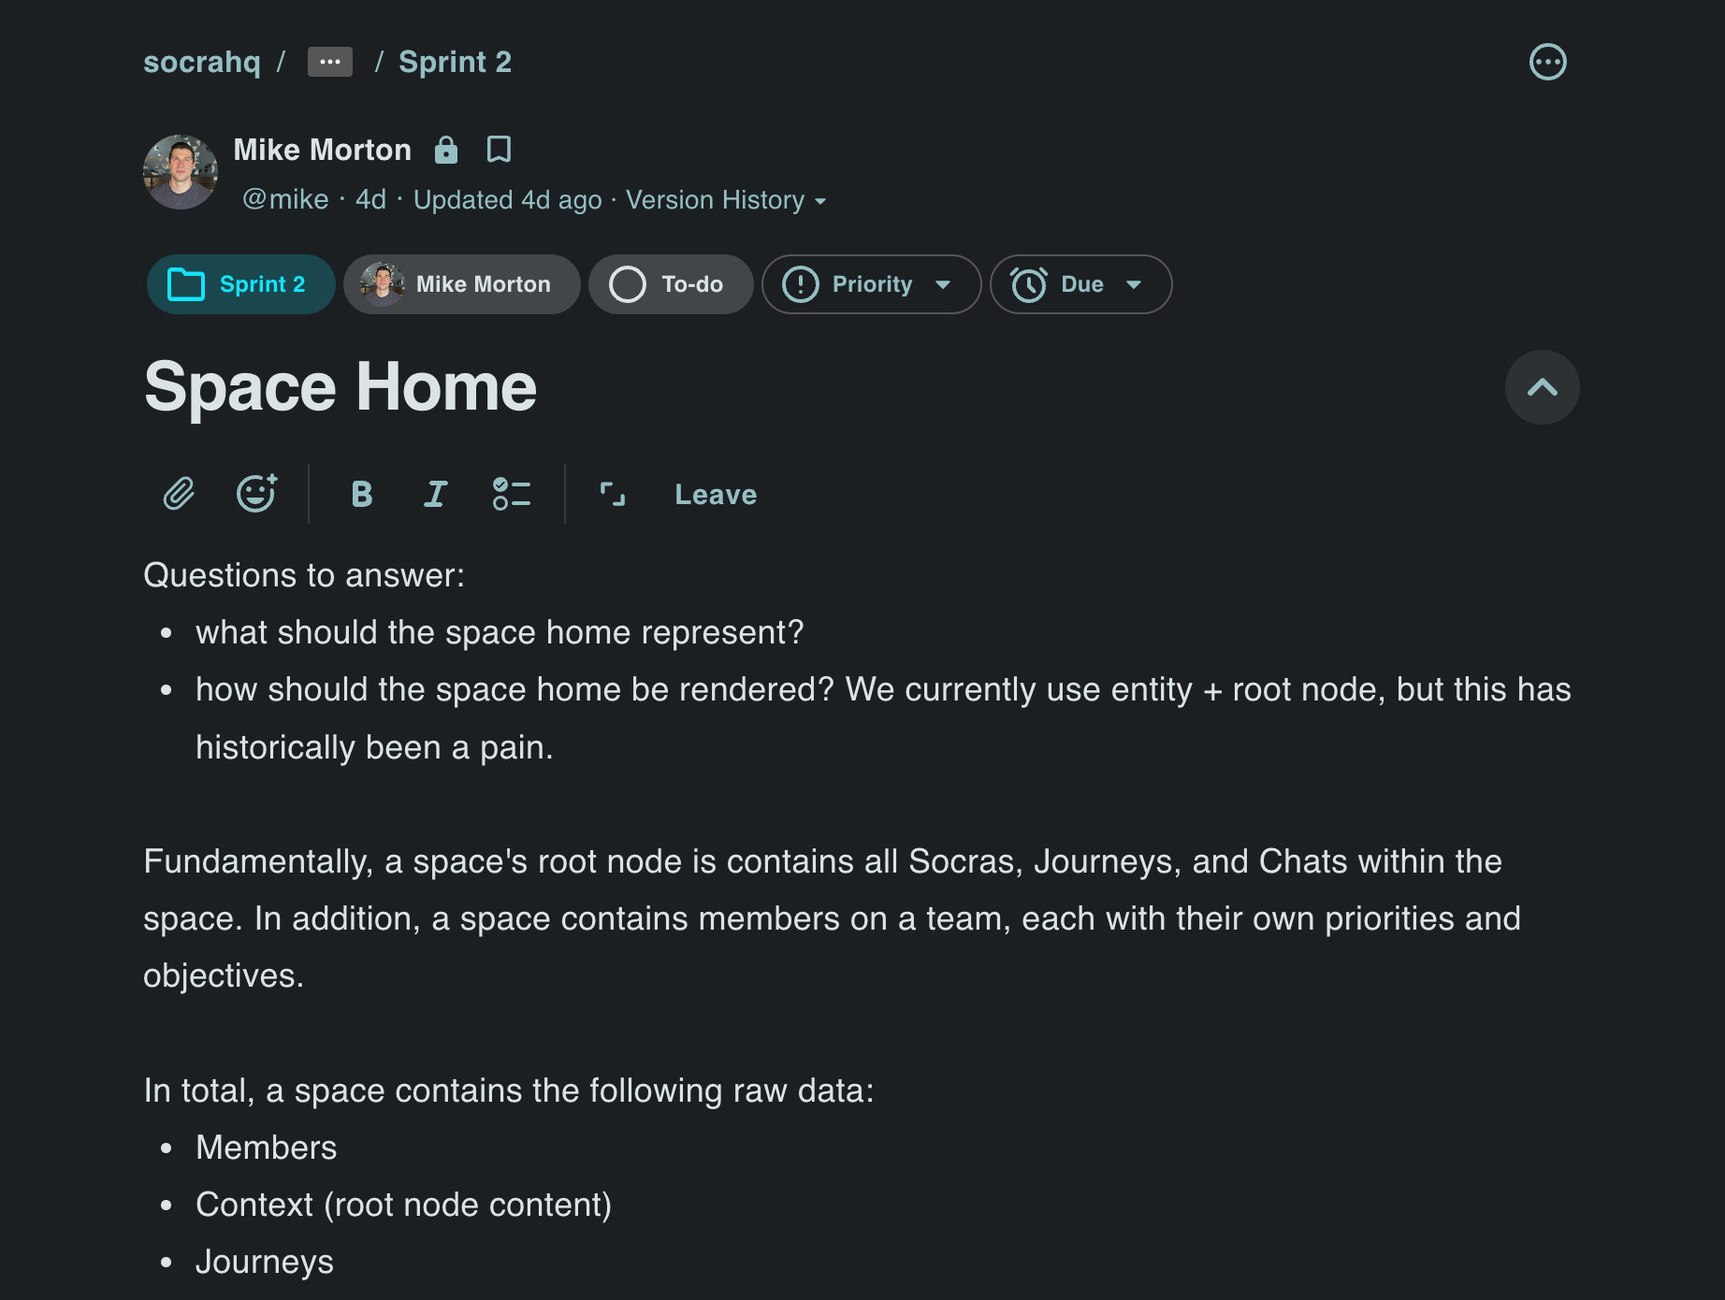Expand the breadcrumb ellipsis menu
This screenshot has width=1725, height=1300.
point(329,62)
